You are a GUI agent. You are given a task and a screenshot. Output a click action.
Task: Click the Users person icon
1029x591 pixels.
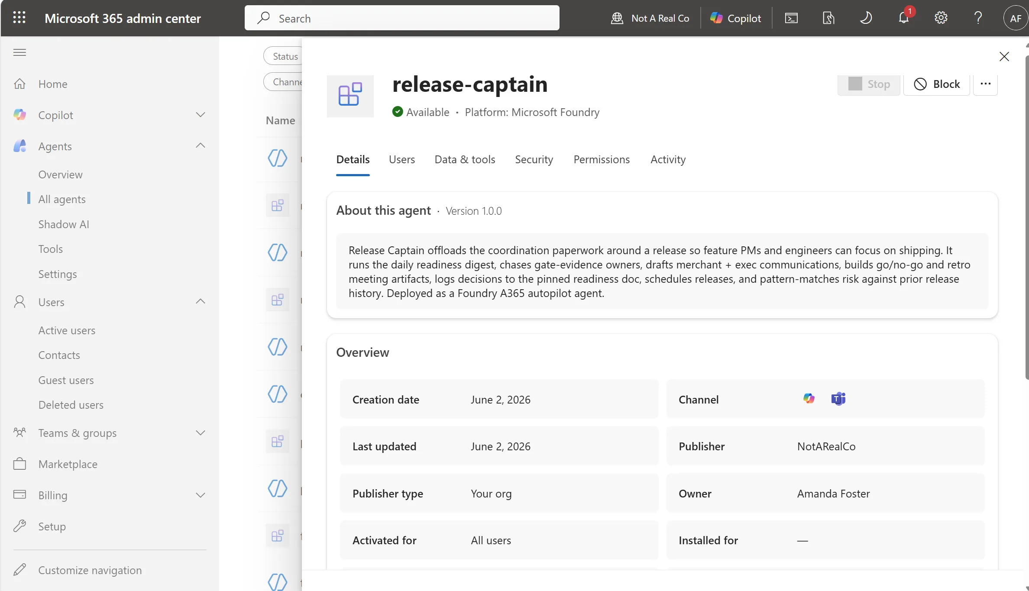point(20,301)
